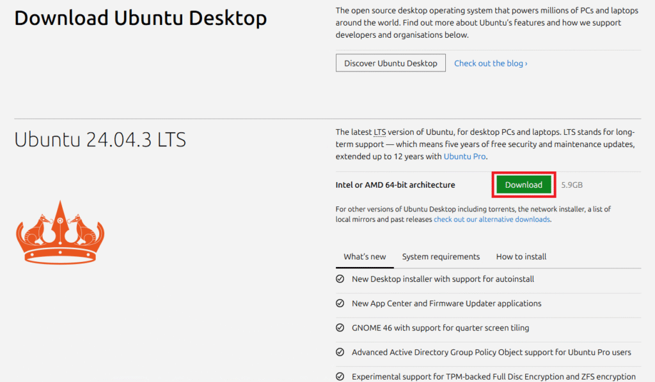
Task: Select the Ubuntu 24.04.3 LTS heading
Action: pyautogui.click(x=100, y=140)
